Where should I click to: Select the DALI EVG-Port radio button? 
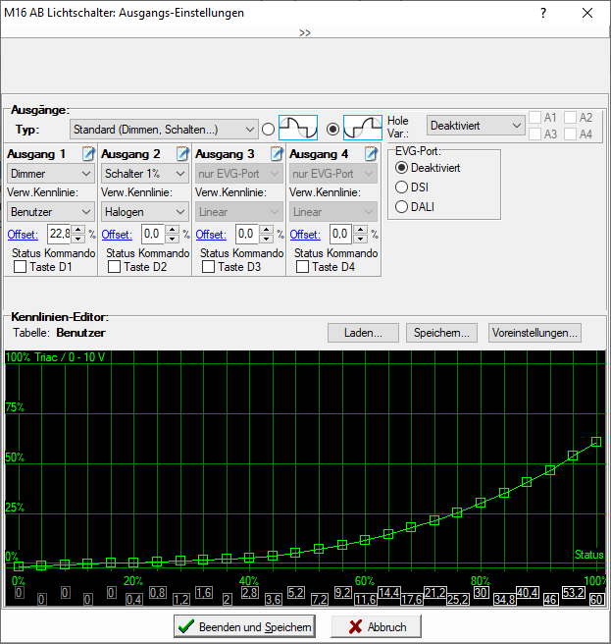click(x=401, y=206)
